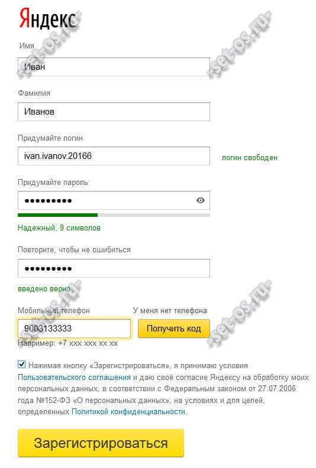Click the Мобильный телефон label
The image size is (316, 468).
54,310
